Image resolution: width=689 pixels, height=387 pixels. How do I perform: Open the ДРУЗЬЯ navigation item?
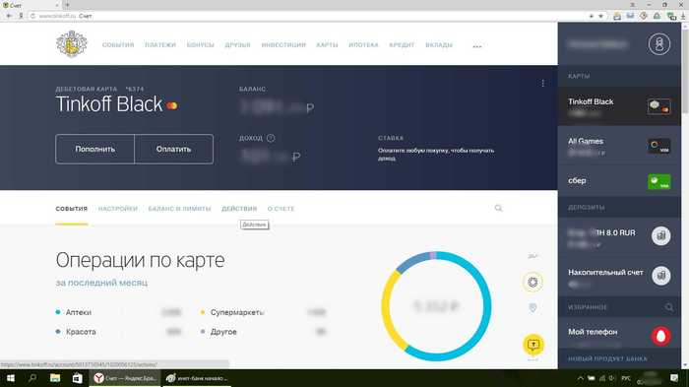point(237,45)
